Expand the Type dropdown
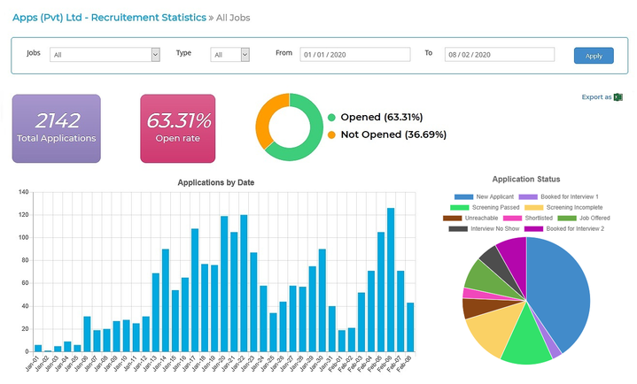 tap(230, 55)
